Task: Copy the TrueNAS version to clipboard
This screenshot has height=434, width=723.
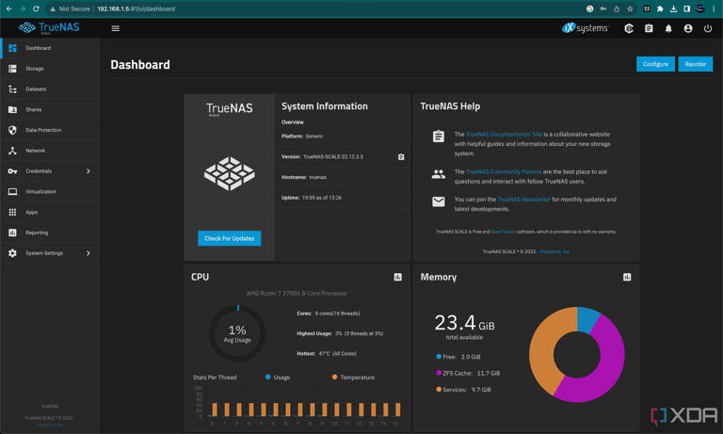Action: click(x=401, y=157)
